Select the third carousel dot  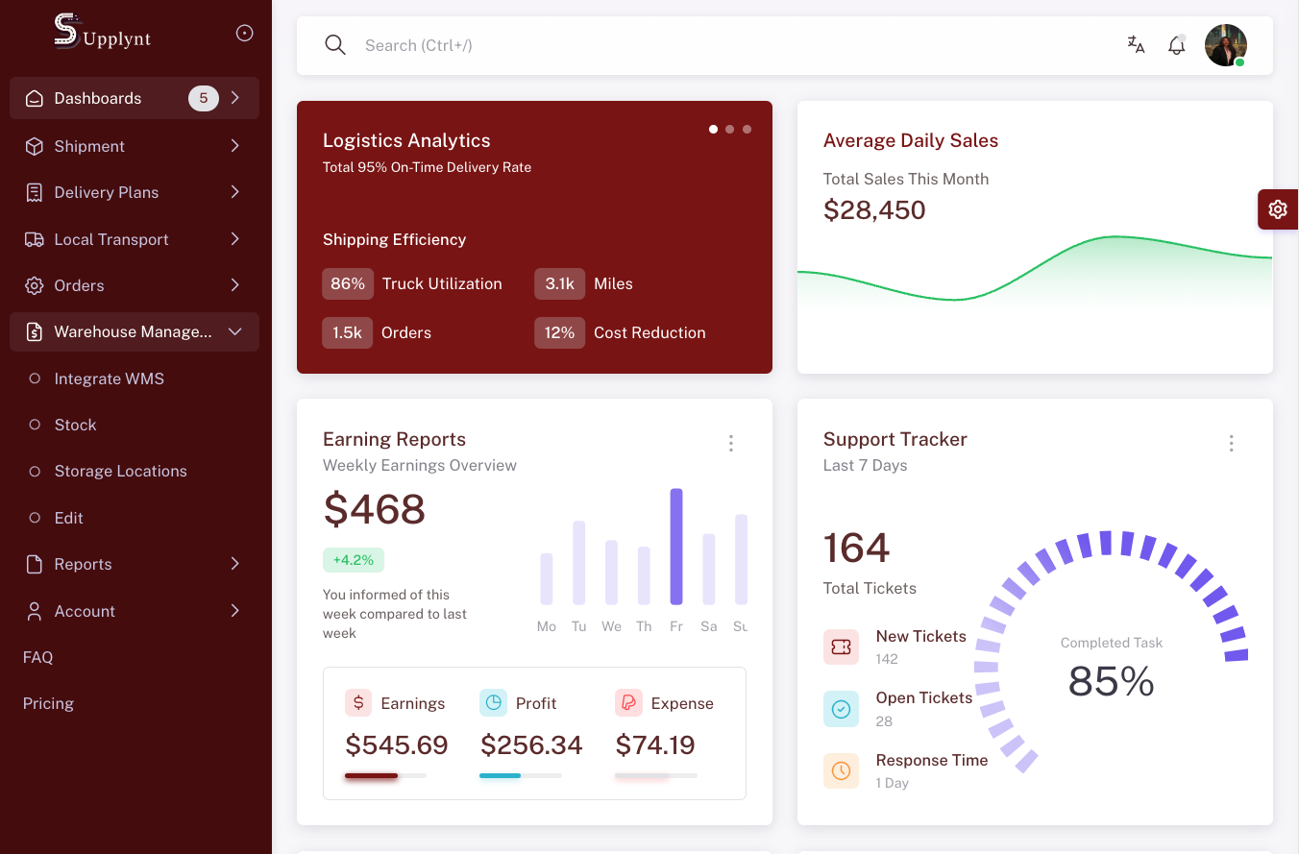point(748,129)
